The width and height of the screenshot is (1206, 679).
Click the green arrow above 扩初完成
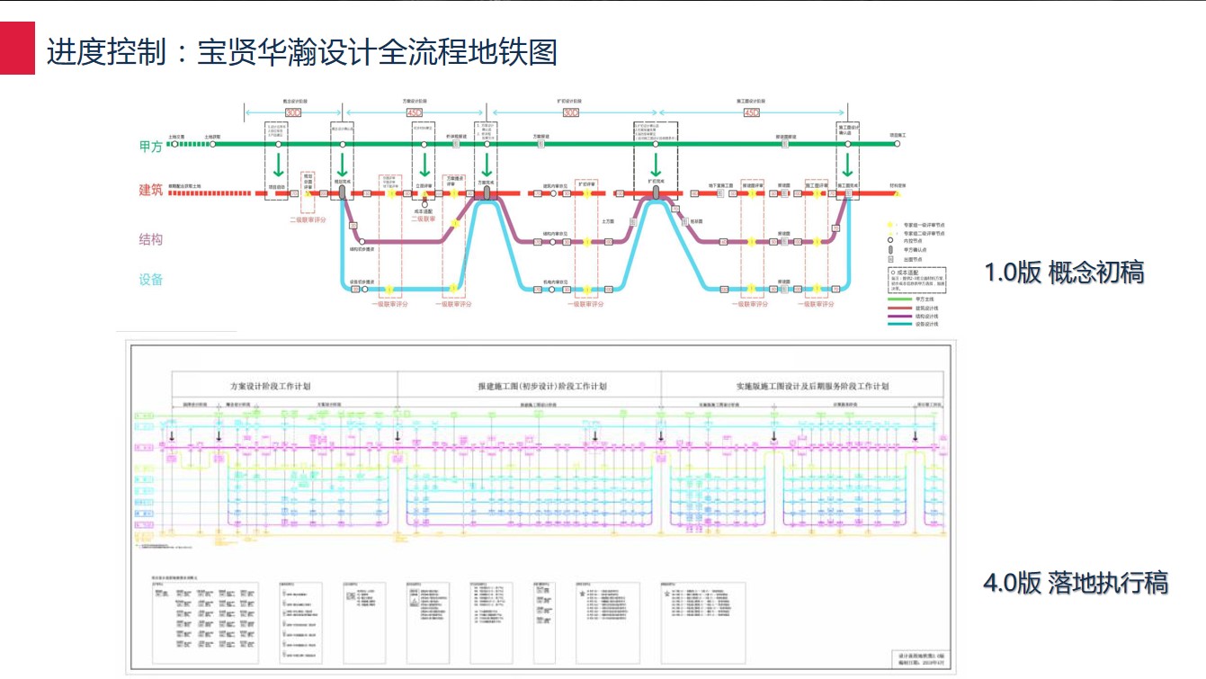[656, 164]
